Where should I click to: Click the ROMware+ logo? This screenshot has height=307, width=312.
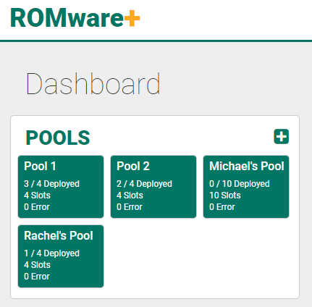click(75, 18)
